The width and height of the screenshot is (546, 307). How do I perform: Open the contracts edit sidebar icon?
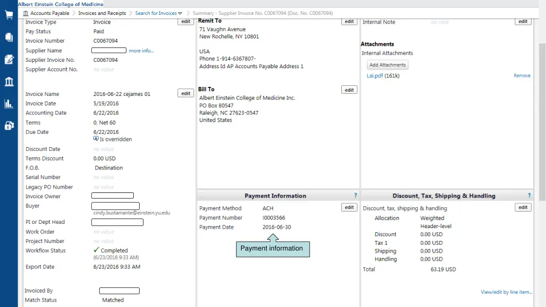pyautogui.click(x=9, y=59)
